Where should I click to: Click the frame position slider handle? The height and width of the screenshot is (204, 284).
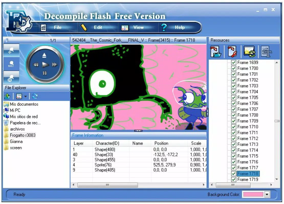tap(7, 40)
